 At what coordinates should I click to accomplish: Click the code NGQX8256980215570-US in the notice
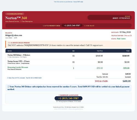pyautogui.click(x=36, y=45)
